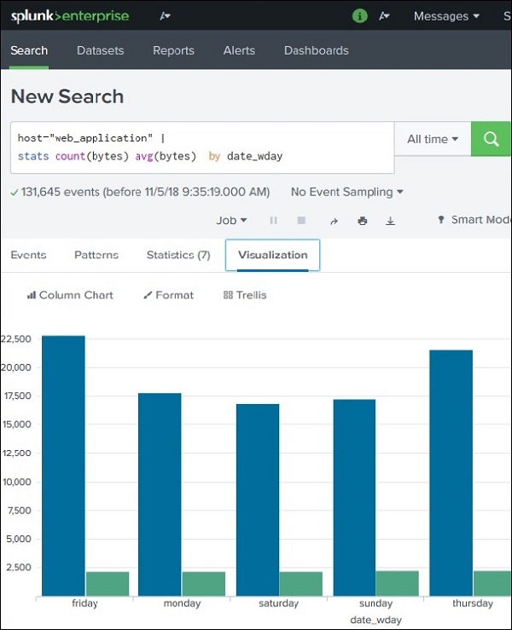The height and width of the screenshot is (630, 512).
Task: Print the search results
Action: pyautogui.click(x=363, y=220)
